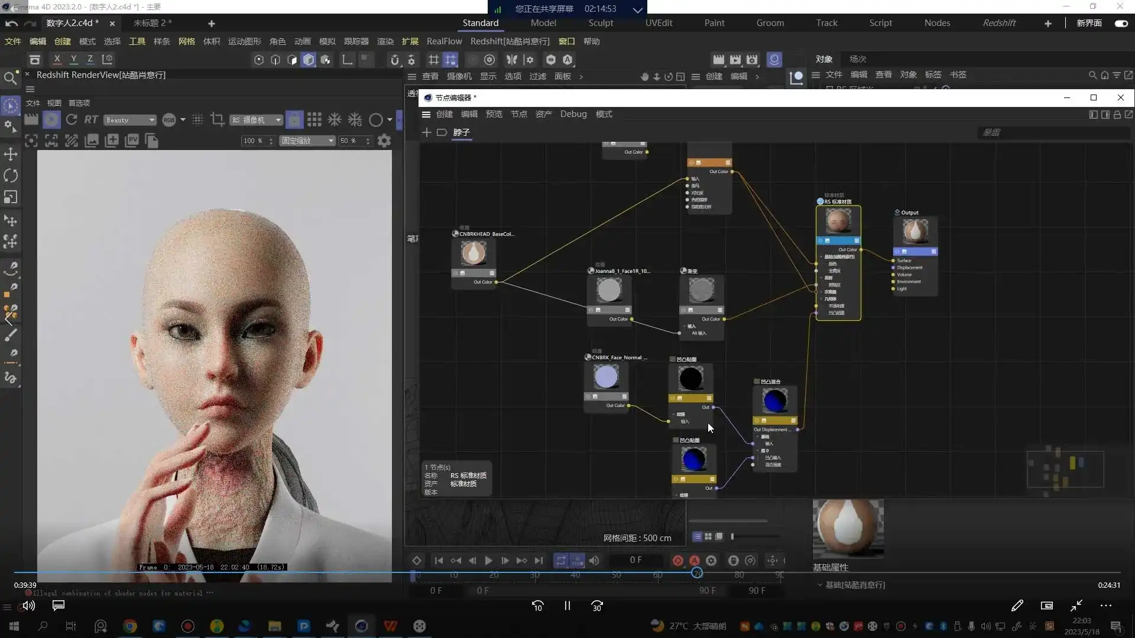Click the refresh render icon in RenderView
The height and width of the screenshot is (638, 1135).
point(72,120)
